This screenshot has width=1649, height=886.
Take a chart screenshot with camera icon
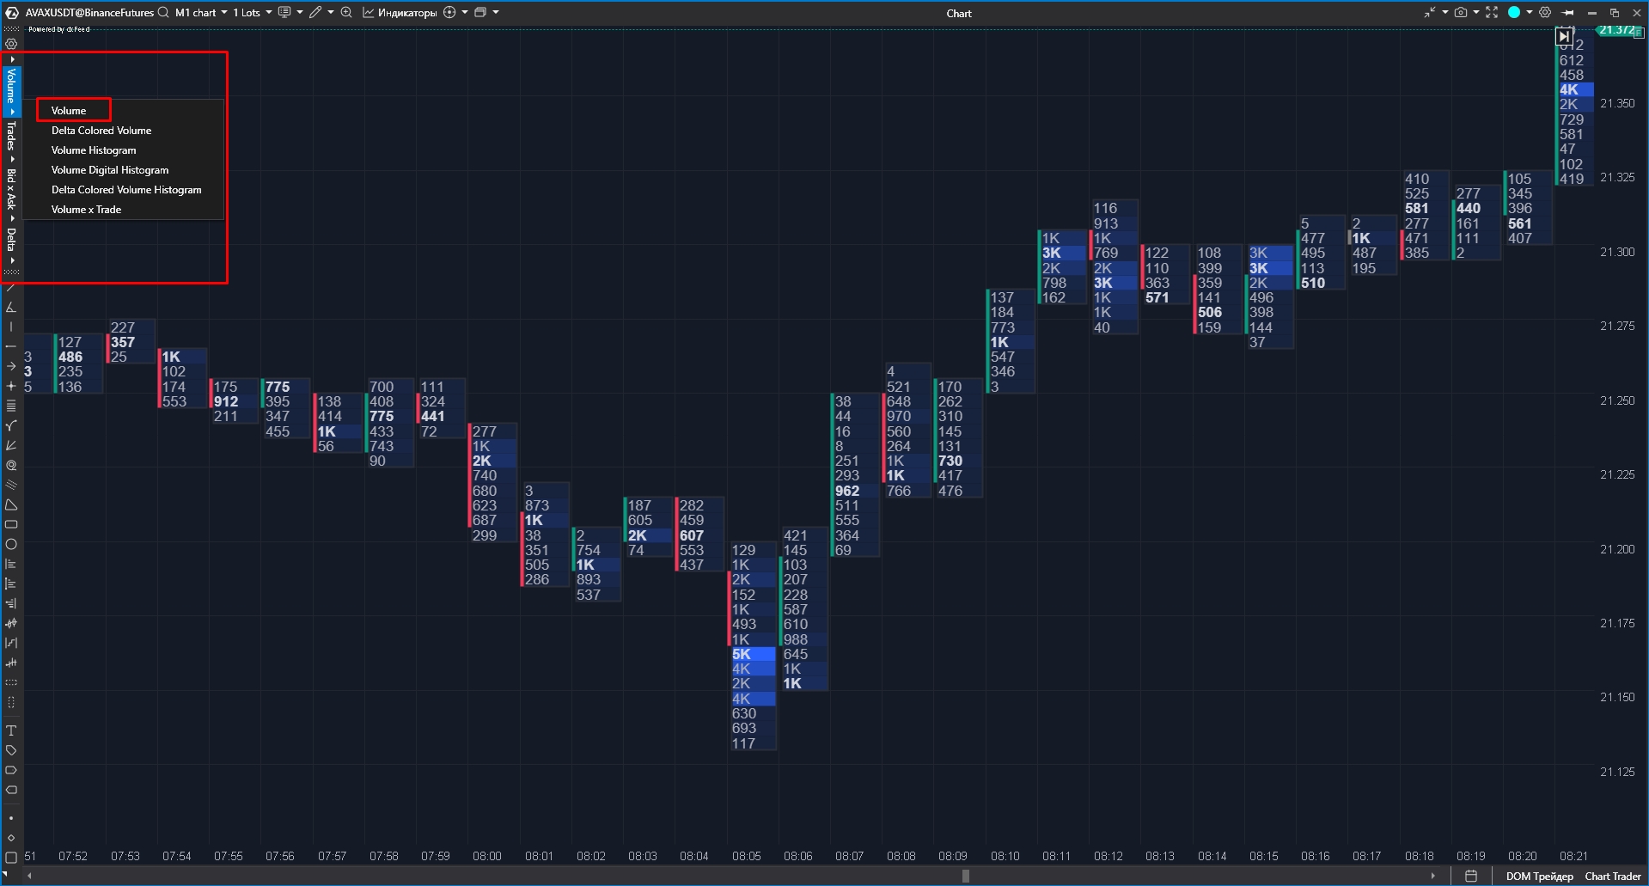1461,13
